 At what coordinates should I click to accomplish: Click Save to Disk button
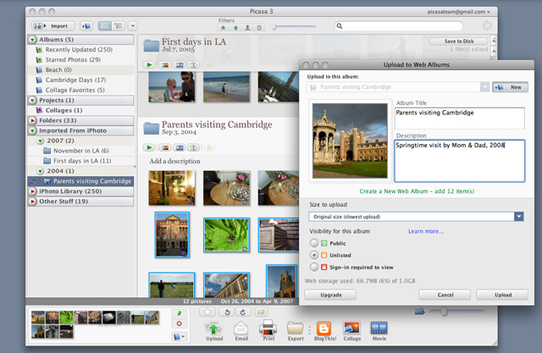point(459,41)
